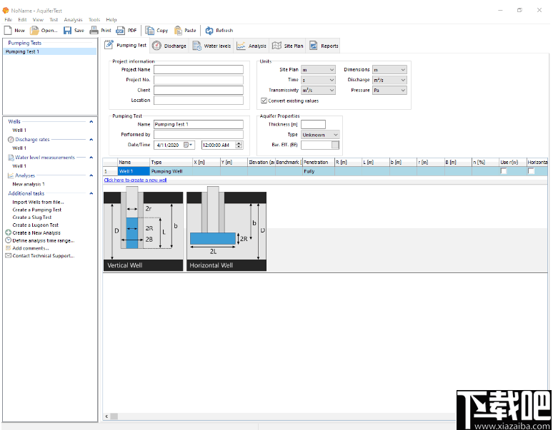553x430 pixels.
Task: Click the AquiferTest application icon in title bar
Action: 6,11
